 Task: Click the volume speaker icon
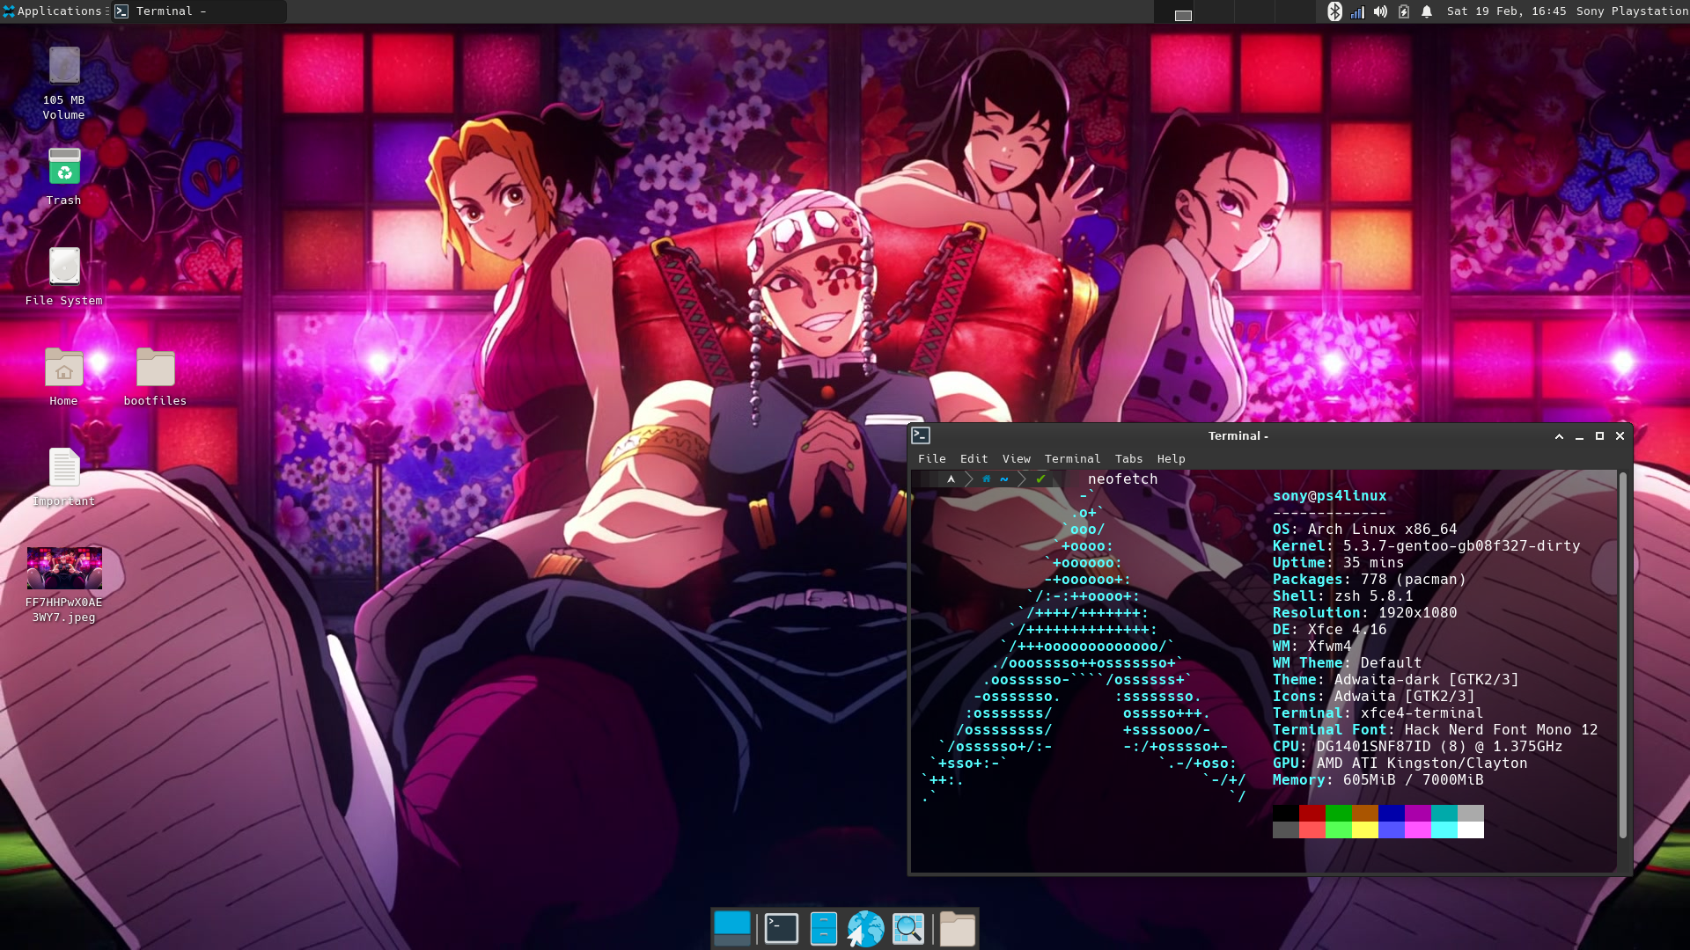[x=1380, y=11]
